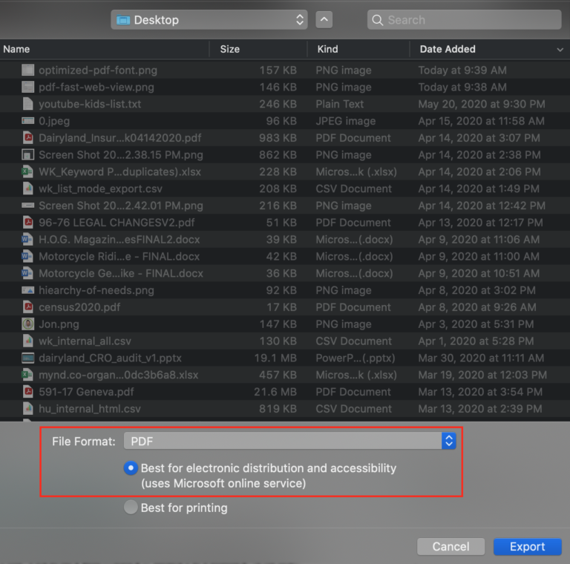This screenshot has width=570, height=564.
Task: Click the CSV icon for hu_internal_html.csv
Action: point(28,409)
